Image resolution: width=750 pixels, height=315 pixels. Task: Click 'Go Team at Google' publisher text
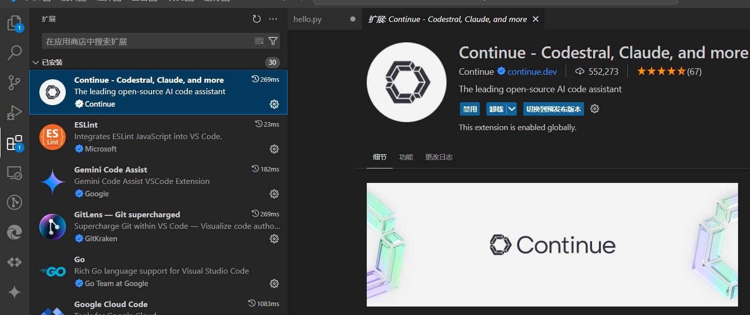[117, 283]
